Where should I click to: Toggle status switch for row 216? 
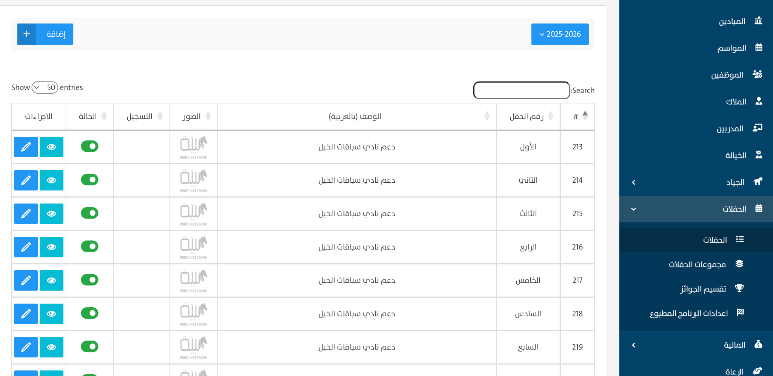(89, 247)
